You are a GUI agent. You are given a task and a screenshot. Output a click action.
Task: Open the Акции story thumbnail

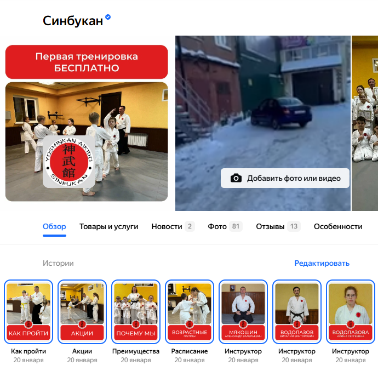[82, 312]
